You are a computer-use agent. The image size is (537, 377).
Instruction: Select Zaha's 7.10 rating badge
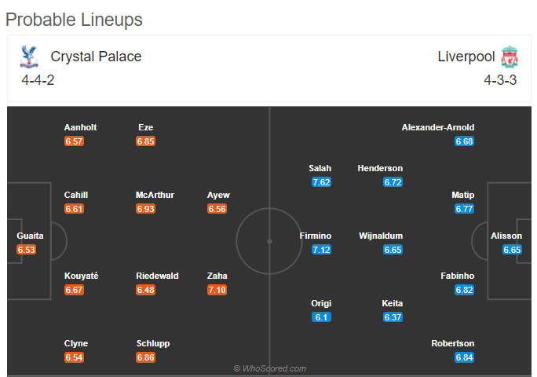[x=217, y=290]
